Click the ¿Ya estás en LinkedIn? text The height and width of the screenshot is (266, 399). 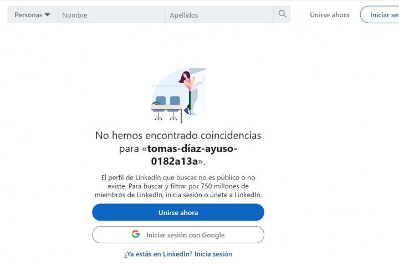coord(158,254)
